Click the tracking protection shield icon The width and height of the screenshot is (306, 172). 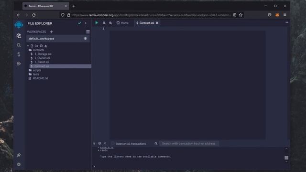pos(63,15)
